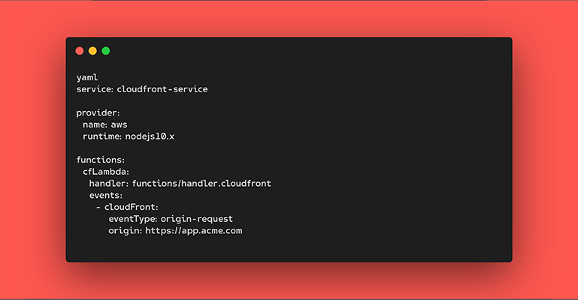Click the 'functions/handler.cloudfront' path value

tap(201, 184)
